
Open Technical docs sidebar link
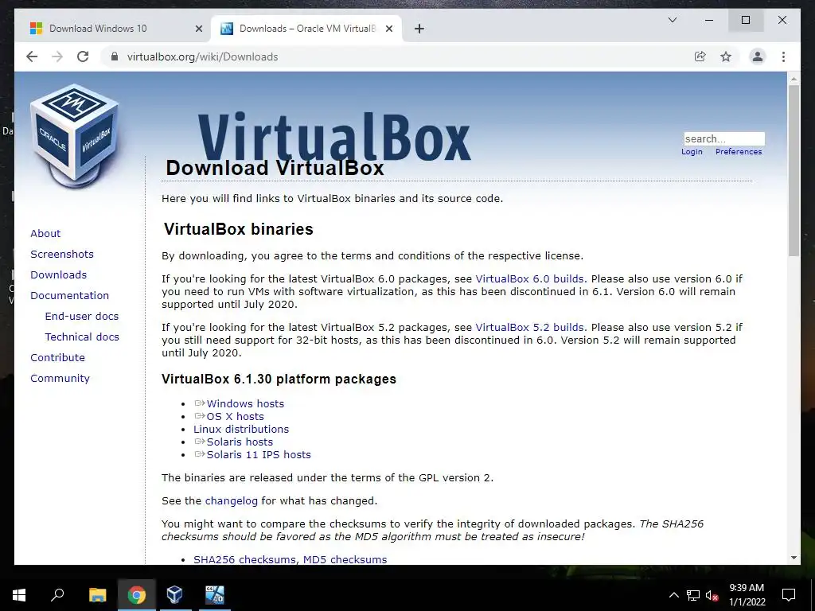(x=82, y=337)
